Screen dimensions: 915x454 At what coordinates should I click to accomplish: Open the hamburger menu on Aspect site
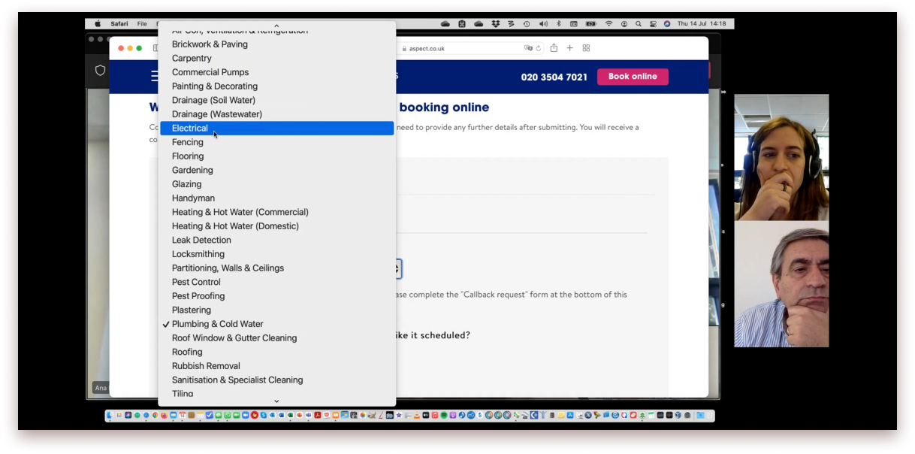click(x=154, y=76)
